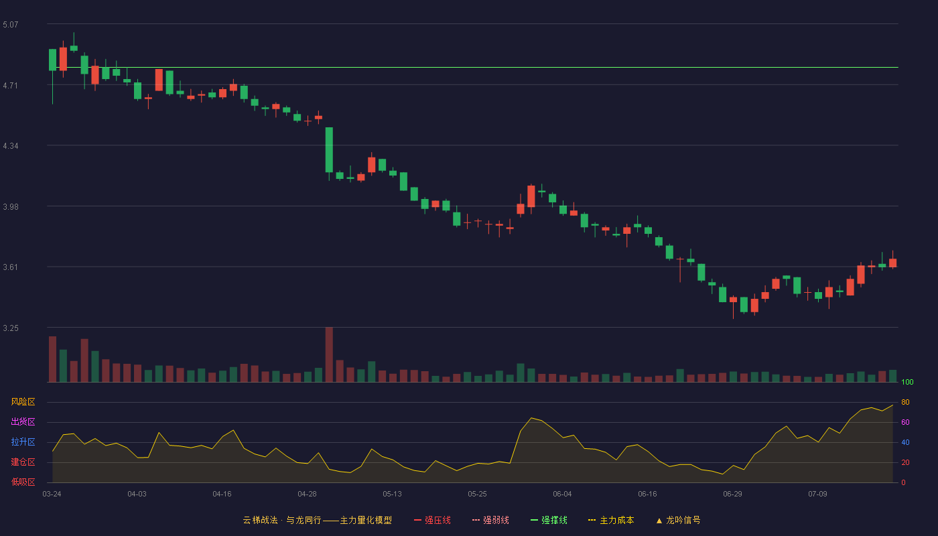Toggle the 强压线 legend entry
Image resolution: width=938 pixels, height=536 pixels.
[432, 520]
